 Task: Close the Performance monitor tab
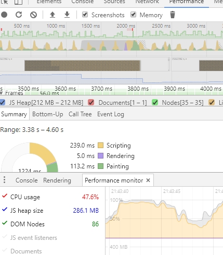pyautogui.click(x=148, y=180)
